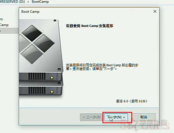Click the top drive's vent grille
Viewport: 174px width, 133px height.
tap(37, 76)
